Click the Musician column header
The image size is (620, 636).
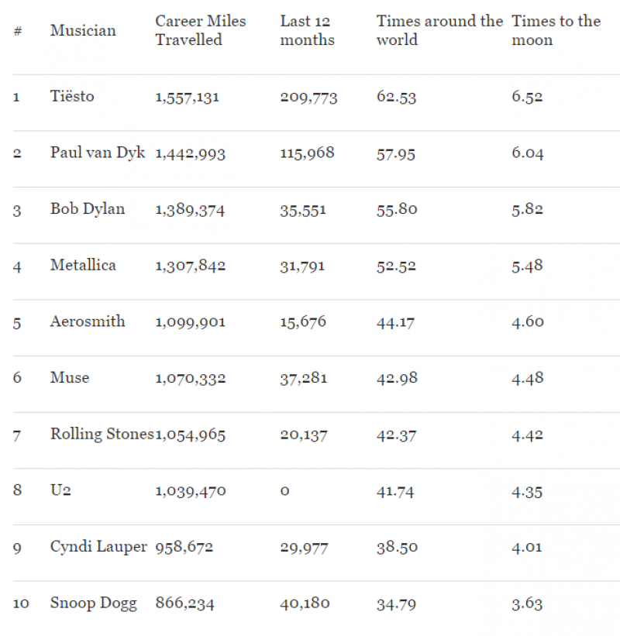click(83, 31)
